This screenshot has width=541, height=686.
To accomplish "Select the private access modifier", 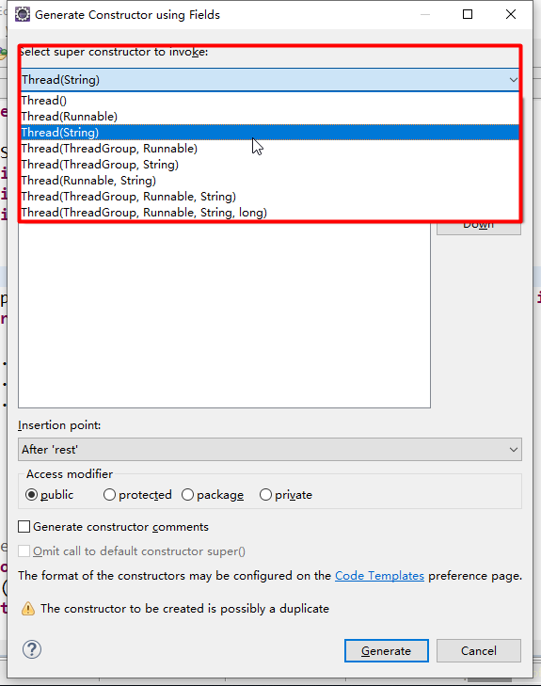I will (x=265, y=495).
